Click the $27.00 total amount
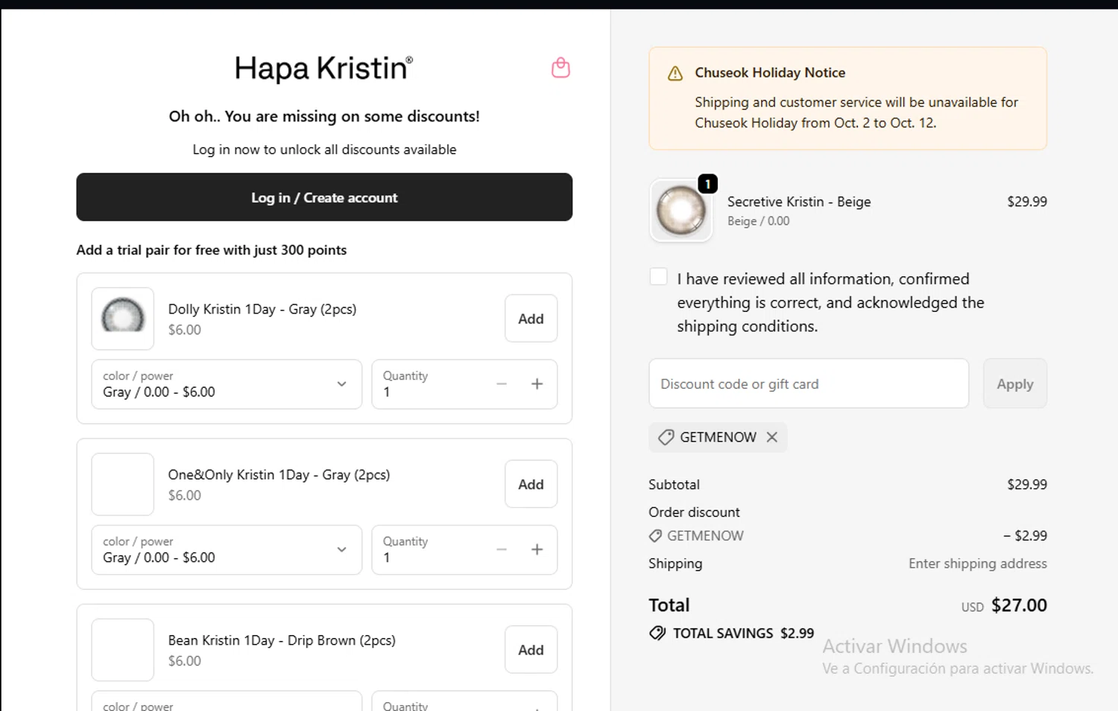Image resolution: width=1118 pixels, height=711 pixels. [x=1019, y=605]
